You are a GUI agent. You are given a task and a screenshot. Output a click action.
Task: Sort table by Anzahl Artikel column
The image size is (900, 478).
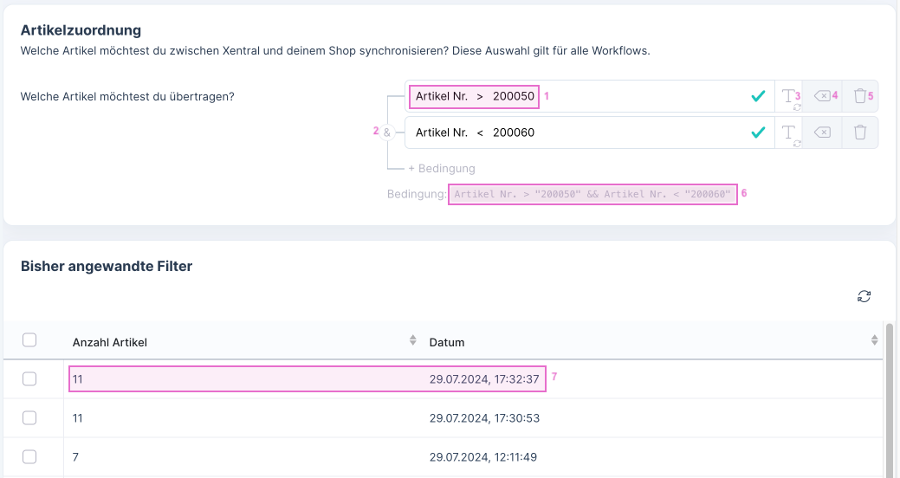click(413, 341)
